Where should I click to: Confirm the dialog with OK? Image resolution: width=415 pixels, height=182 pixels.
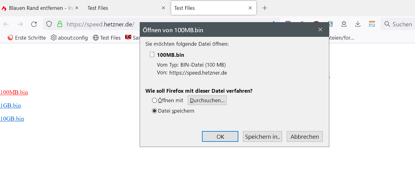[x=220, y=137]
